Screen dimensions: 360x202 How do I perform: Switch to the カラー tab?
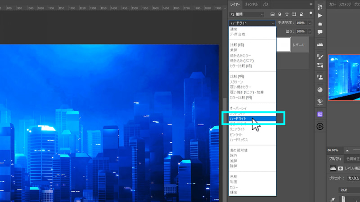pyautogui.click(x=333, y=4)
